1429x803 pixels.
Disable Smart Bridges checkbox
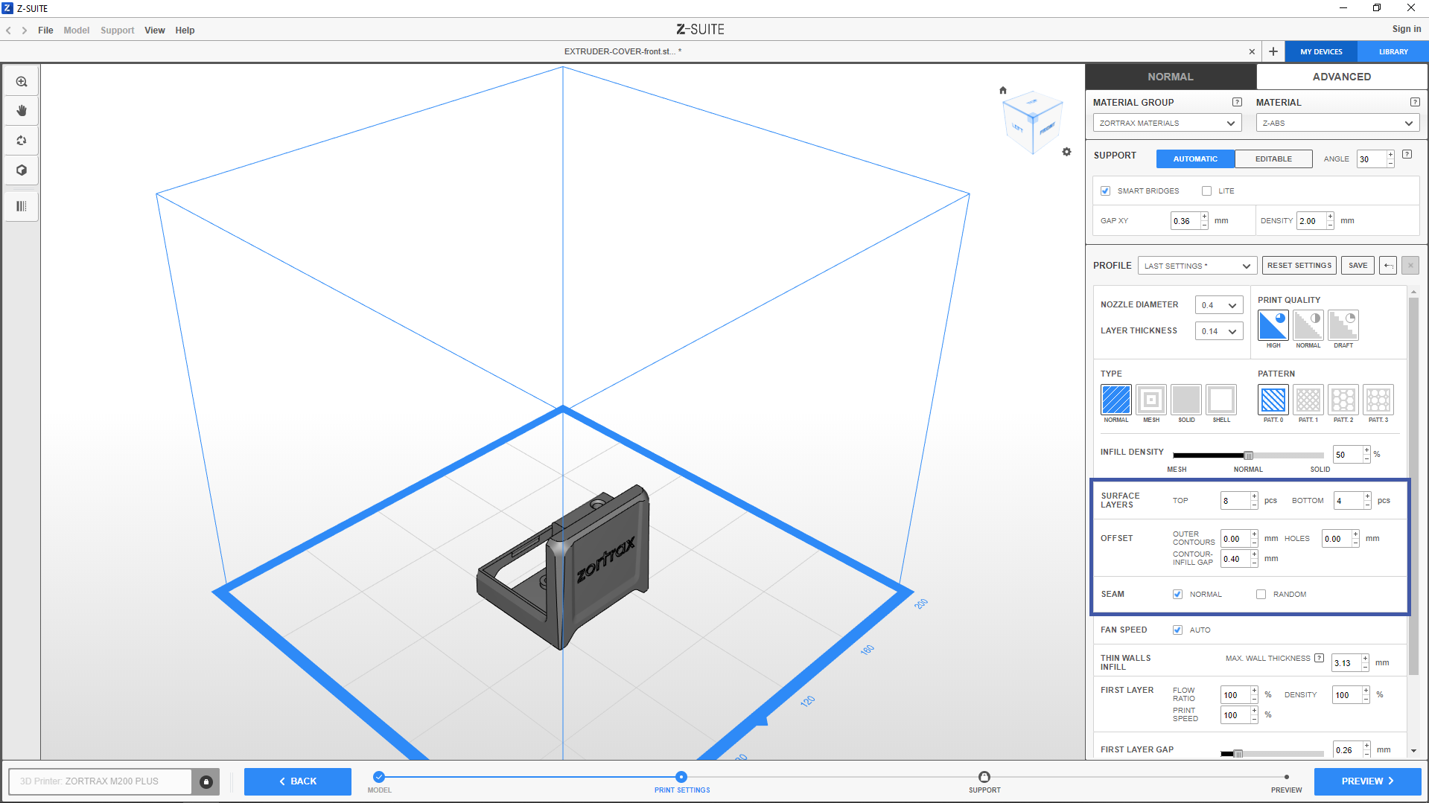(x=1106, y=191)
